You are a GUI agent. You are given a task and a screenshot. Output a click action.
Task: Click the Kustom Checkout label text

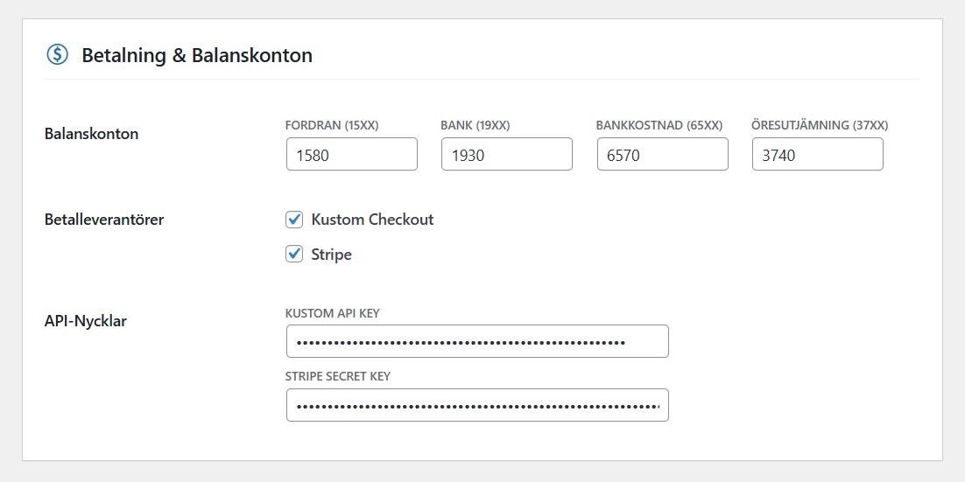click(x=372, y=220)
